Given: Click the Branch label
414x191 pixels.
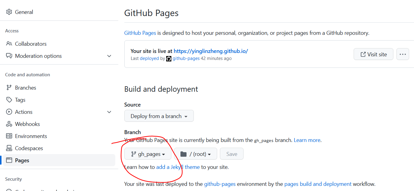Looking at the screenshot, I should click(133, 132).
